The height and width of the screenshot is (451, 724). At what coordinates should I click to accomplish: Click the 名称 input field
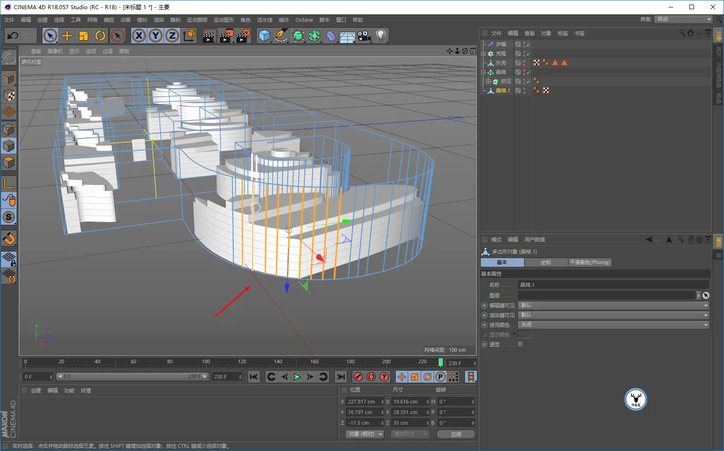(x=613, y=285)
